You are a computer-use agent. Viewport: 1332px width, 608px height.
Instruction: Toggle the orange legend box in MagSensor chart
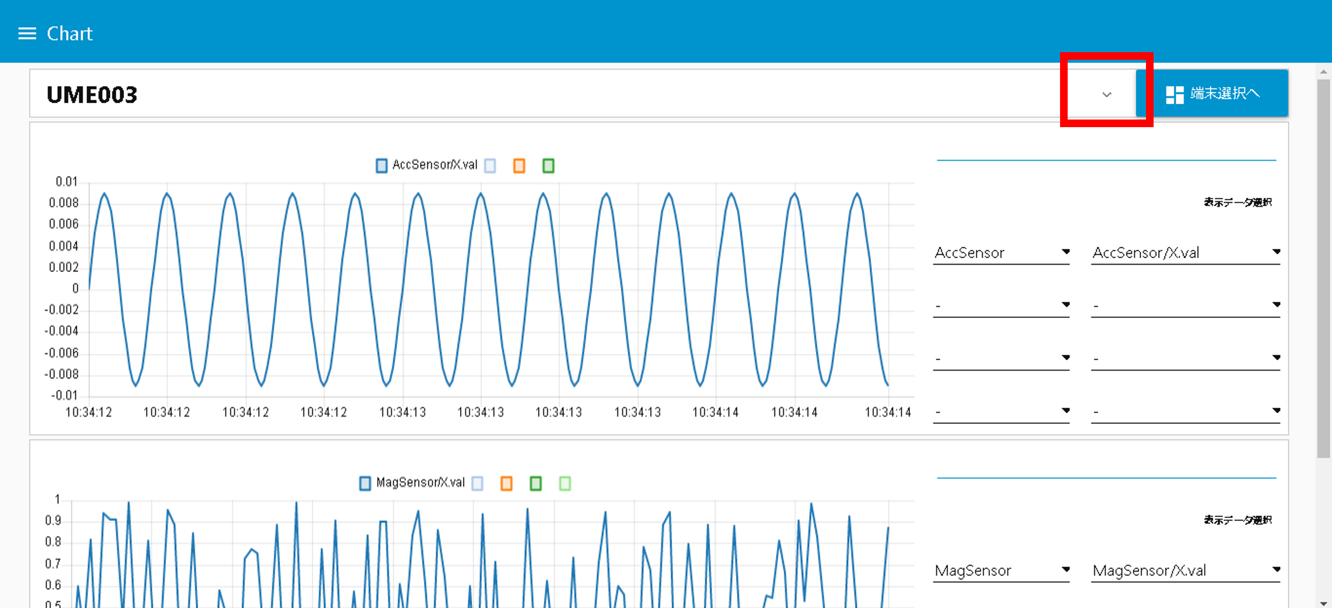click(x=506, y=484)
